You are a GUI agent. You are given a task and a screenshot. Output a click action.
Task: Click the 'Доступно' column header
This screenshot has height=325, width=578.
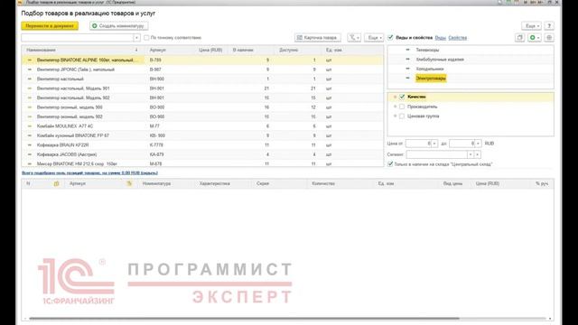point(298,51)
